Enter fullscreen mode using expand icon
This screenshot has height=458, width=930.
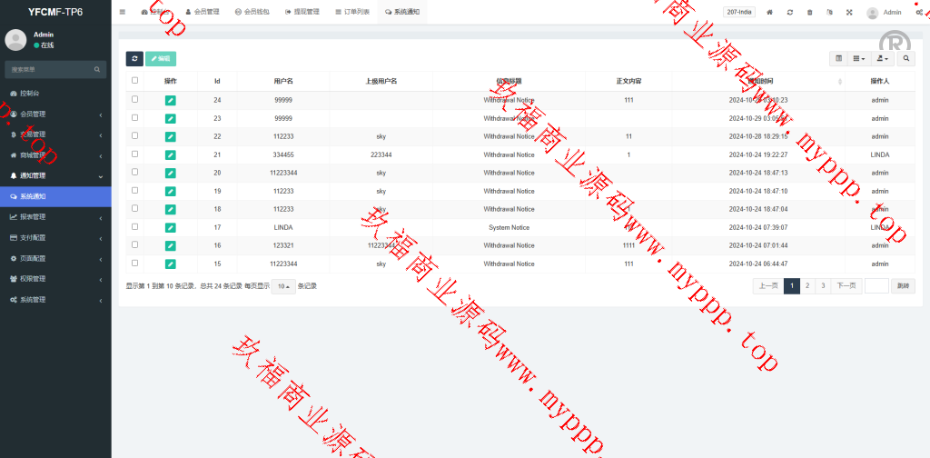[849, 13]
